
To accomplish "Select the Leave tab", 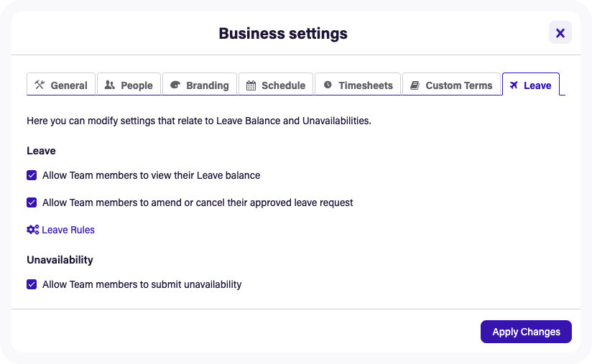I will point(531,85).
